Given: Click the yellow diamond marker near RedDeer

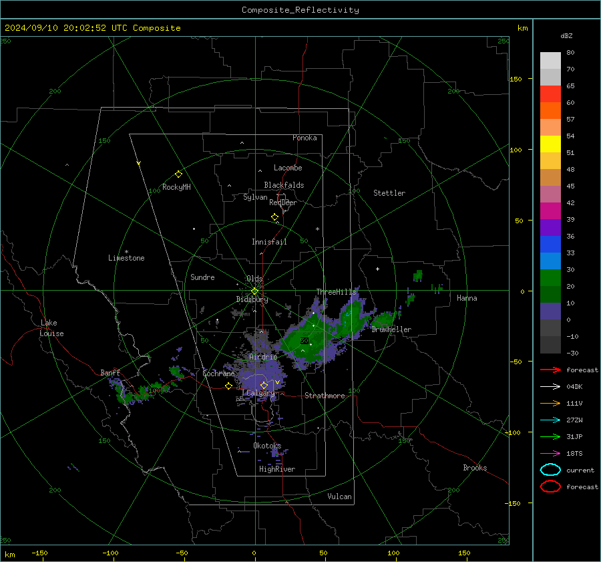Looking at the screenshot, I should click(274, 217).
